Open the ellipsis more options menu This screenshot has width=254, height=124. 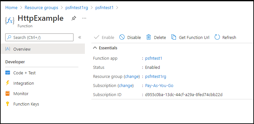[x=84, y=18]
